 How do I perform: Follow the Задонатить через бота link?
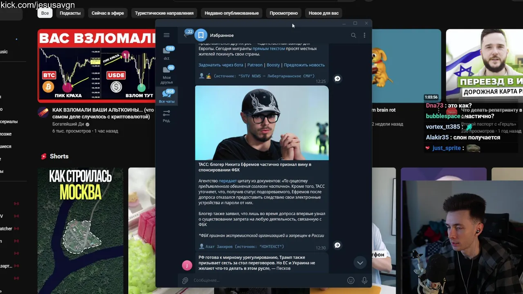pos(221,65)
